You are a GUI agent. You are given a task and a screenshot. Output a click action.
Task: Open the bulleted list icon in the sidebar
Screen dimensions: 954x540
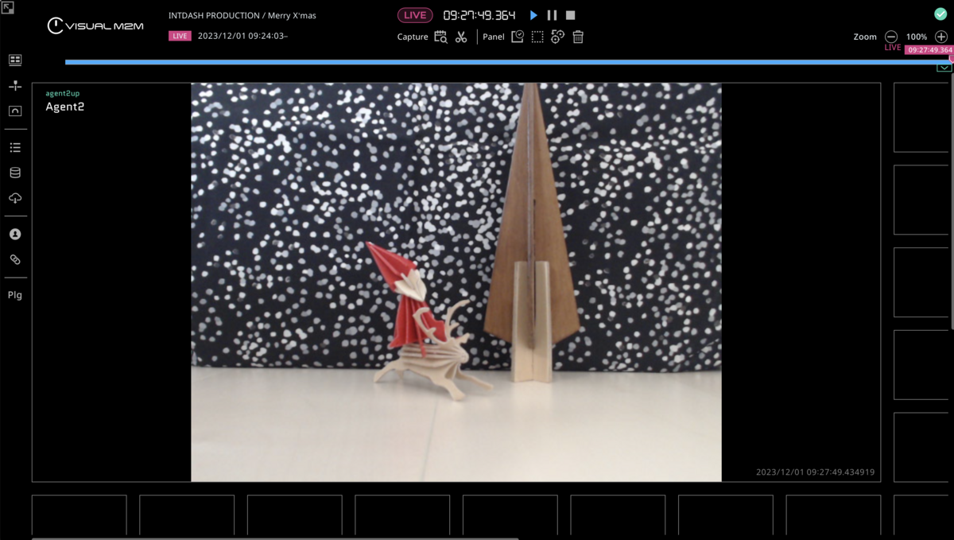(15, 147)
